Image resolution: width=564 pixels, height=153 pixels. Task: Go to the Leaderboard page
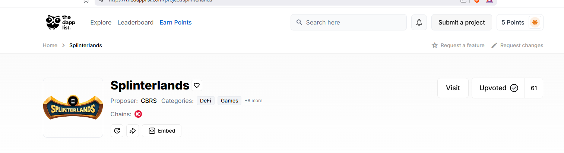136,22
